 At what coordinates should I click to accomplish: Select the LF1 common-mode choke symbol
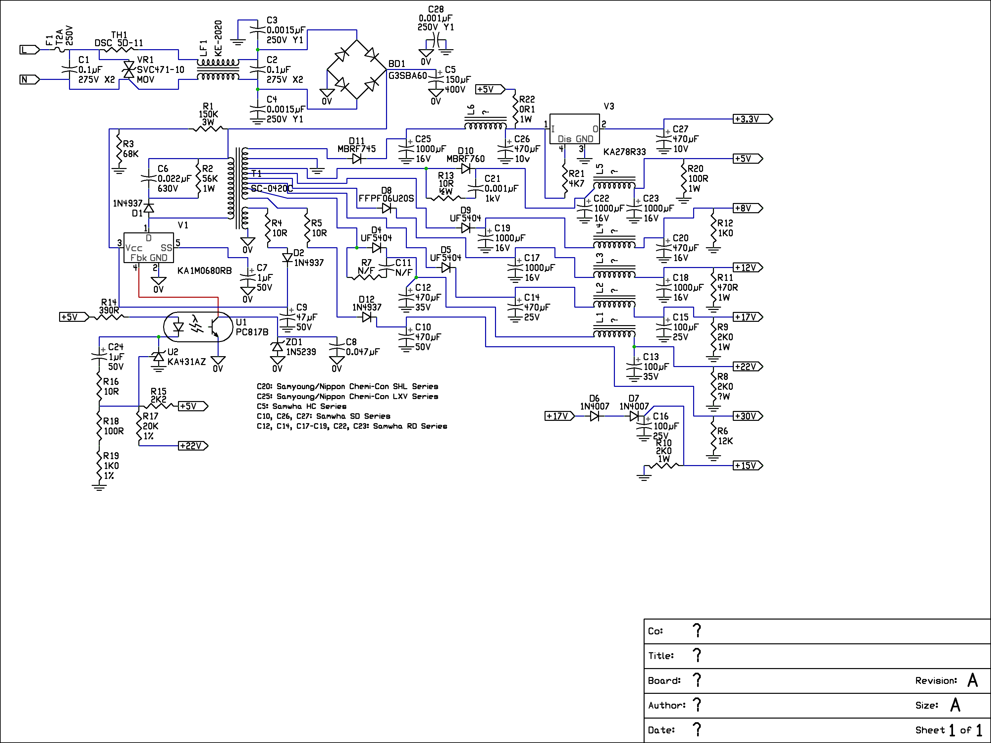point(218,69)
